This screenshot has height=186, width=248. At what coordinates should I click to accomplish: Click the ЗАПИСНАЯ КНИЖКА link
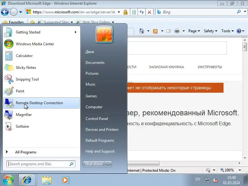coord(166,67)
